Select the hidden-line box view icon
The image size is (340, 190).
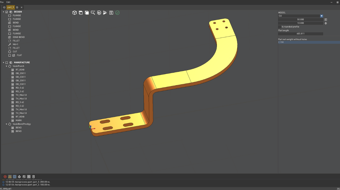81,13
